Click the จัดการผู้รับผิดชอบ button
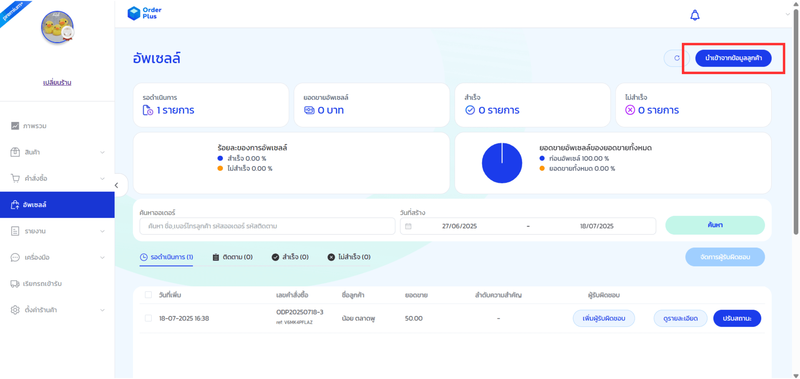The width and height of the screenshot is (800, 379). 725,257
